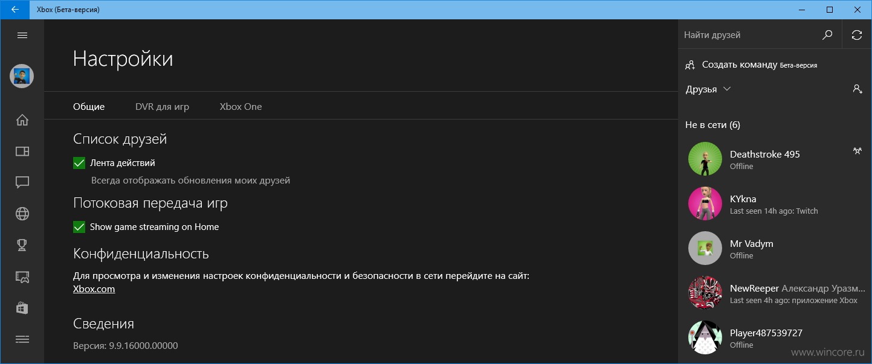The width and height of the screenshot is (872, 364).
Task: Switch to DVR для игр tab
Action: [162, 107]
